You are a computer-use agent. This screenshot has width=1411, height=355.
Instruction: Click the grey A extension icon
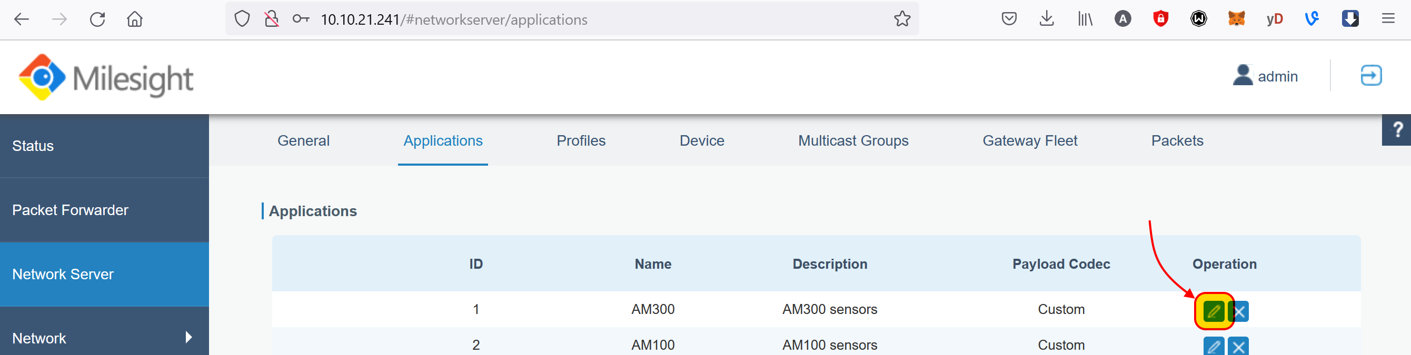pyautogui.click(x=1123, y=19)
